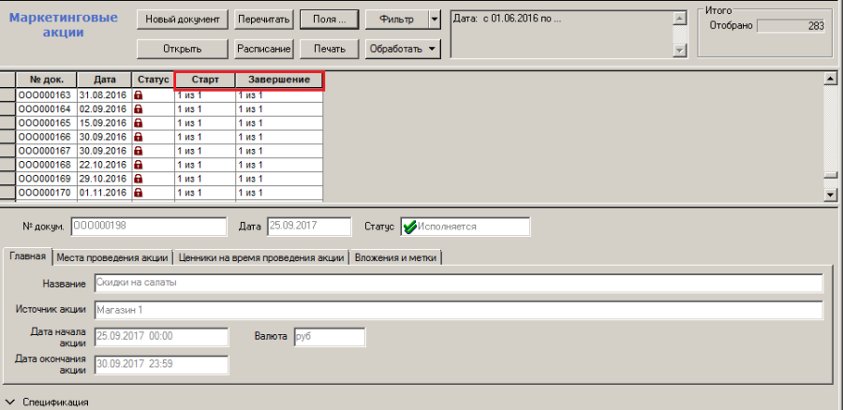
Task: Click date cell 02.09.2016
Action: tap(104, 110)
